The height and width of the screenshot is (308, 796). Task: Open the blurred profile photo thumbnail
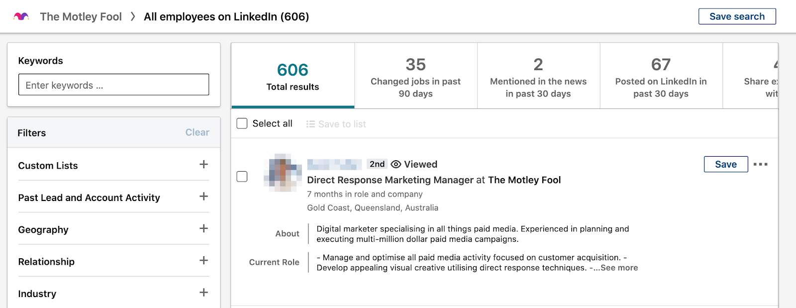coord(283,173)
